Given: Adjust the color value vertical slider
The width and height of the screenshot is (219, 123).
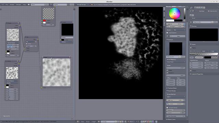Looking at the screenshot, I should [x=185, y=13].
